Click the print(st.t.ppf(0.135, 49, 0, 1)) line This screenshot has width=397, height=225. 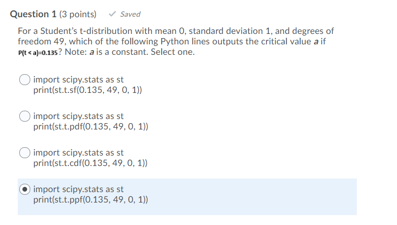point(90,199)
